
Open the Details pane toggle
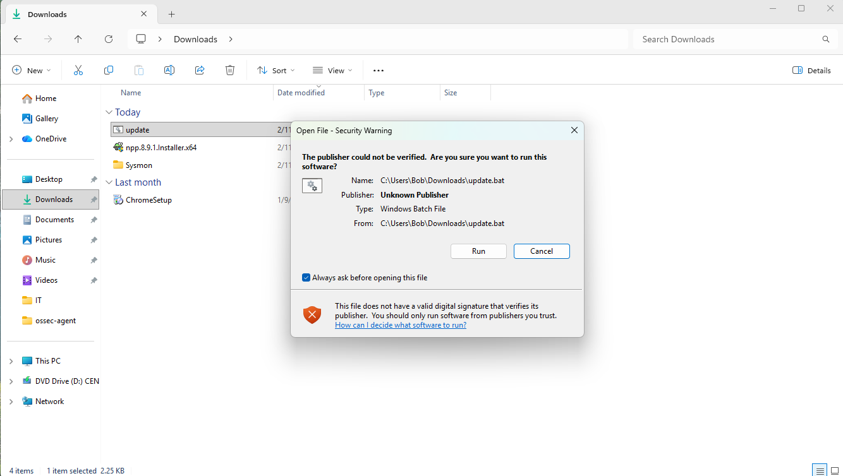coord(811,70)
